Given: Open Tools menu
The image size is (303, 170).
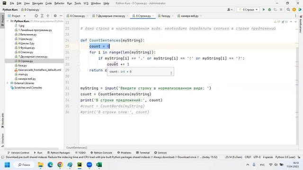Looking at the screenshot, I should coord(78,3).
